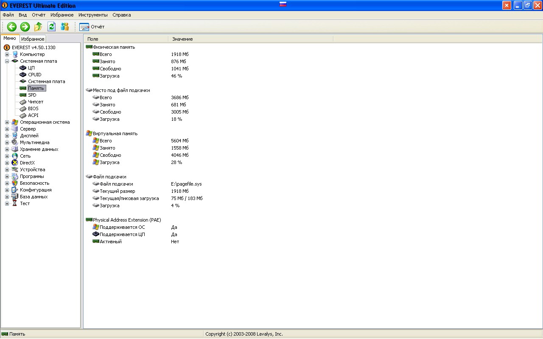Select the ACPI icon in tree
The height and width of the screenshot is (339, 543).
(23, 115)
